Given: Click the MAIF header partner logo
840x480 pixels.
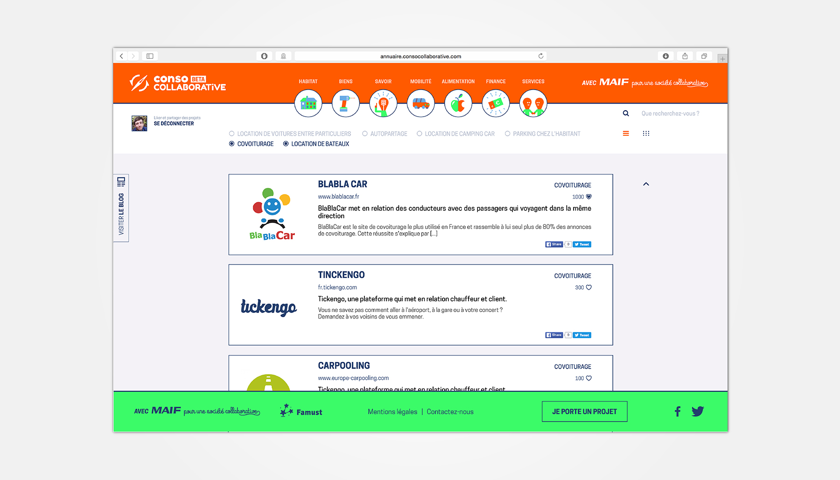Looking at the screenshot, I should click(x=645, y=83).
